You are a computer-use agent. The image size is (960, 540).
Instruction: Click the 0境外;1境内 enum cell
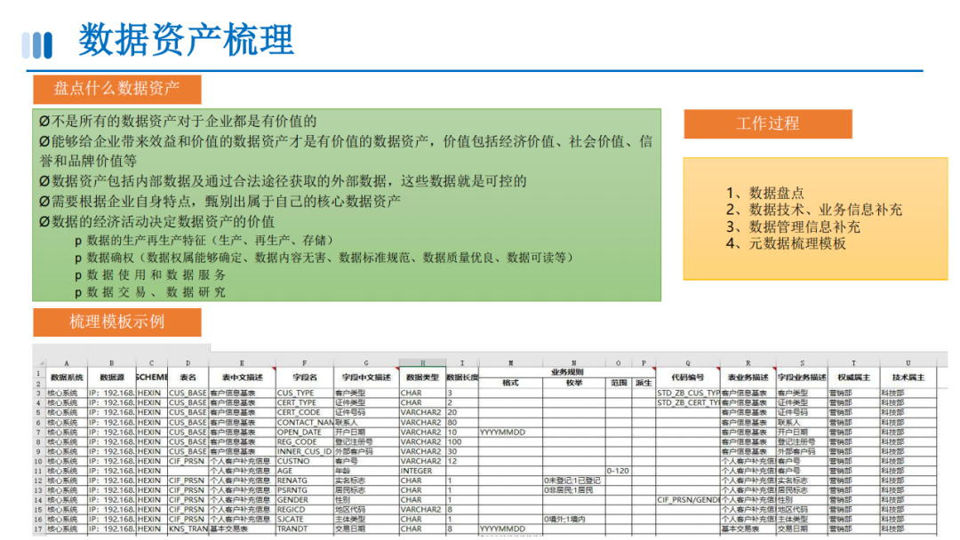click(574, 520)
